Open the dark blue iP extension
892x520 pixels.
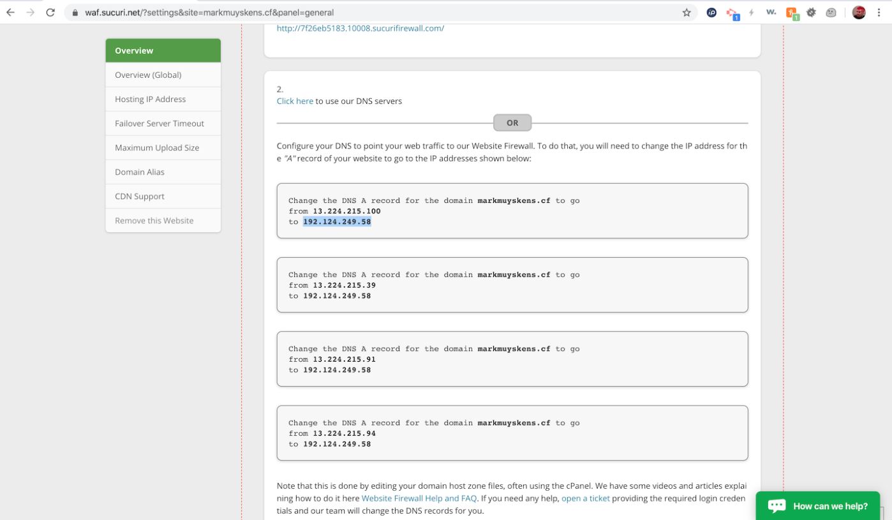coord(712,13)
